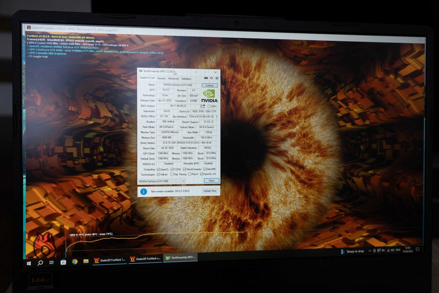This screenshot has height=293, width=439.
Task: Toggle the PhysX checkbox
Action: 190,174
